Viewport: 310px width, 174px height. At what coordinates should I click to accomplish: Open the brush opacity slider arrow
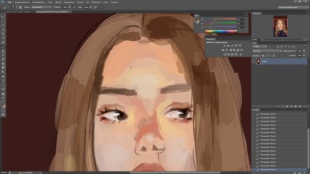[69, 7]
